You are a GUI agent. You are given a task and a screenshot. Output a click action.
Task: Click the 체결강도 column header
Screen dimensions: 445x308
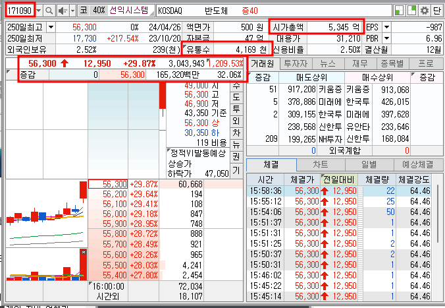click(x=414, y=179)
